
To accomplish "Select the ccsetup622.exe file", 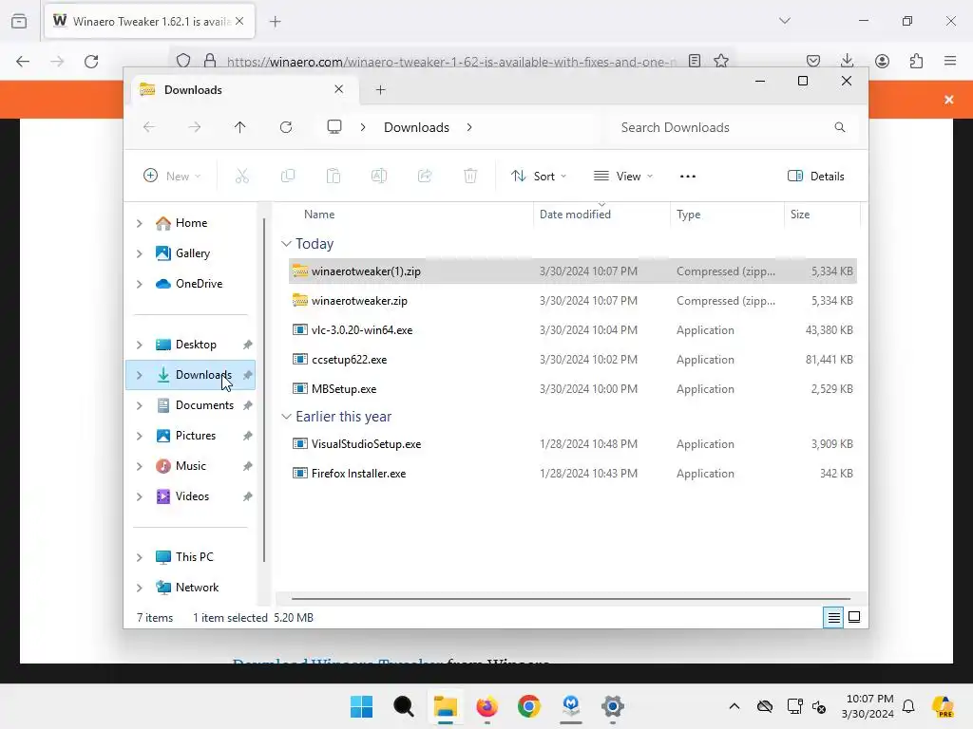I will click(x=572, y=360).
